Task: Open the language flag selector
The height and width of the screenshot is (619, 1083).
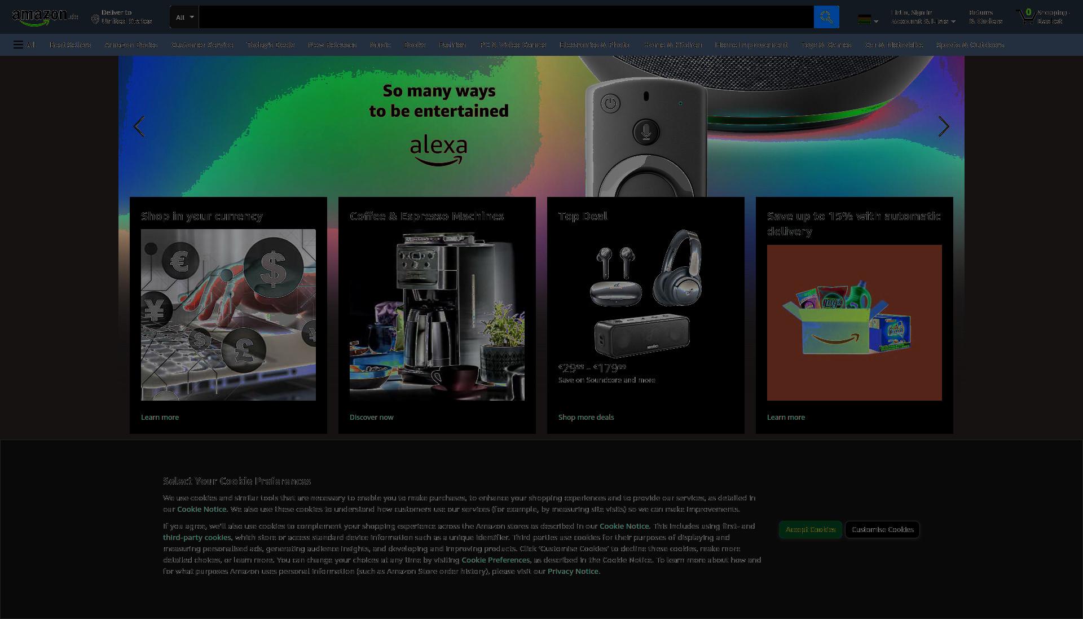Action: point(868,20)
